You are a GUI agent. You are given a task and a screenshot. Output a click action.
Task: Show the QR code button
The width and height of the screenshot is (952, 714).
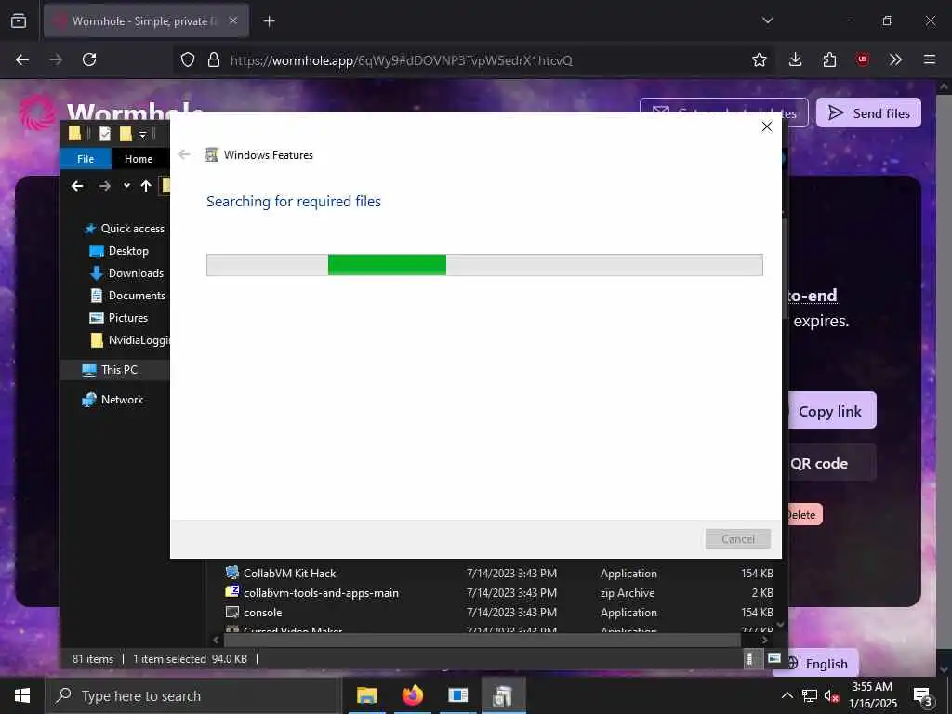click(830, 463)
